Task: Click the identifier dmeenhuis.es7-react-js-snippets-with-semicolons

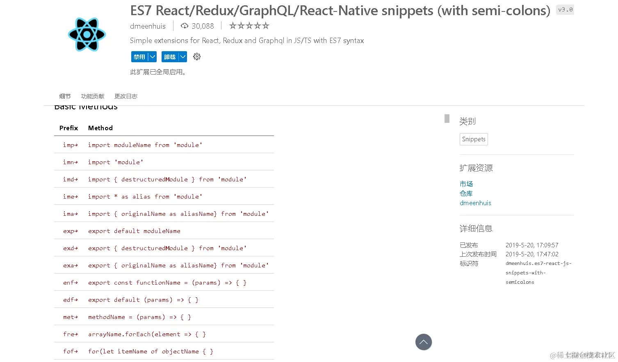Action: [x=538, y=273]
